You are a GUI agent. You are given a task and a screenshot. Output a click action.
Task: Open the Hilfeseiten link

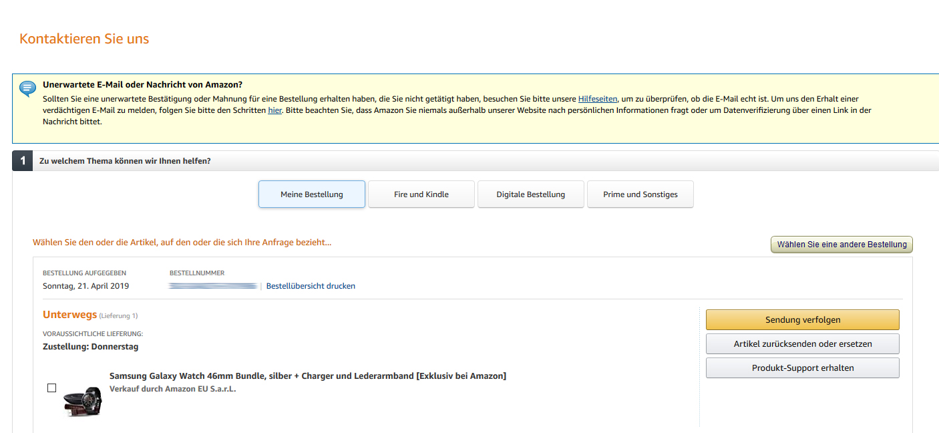pyautogui.click(x=597, y=98)
